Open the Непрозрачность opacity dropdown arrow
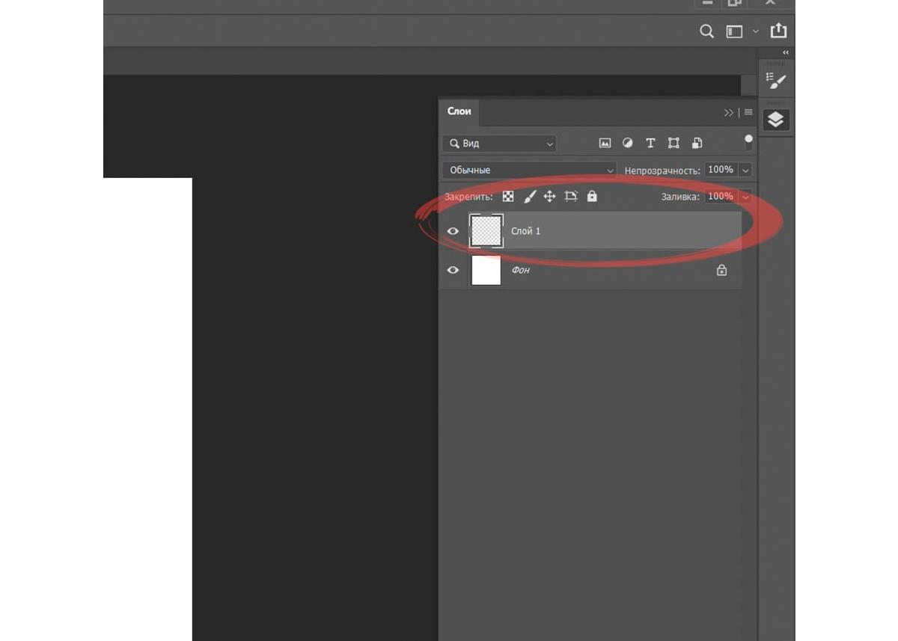898x641 pixels. [x=745, y=171]
